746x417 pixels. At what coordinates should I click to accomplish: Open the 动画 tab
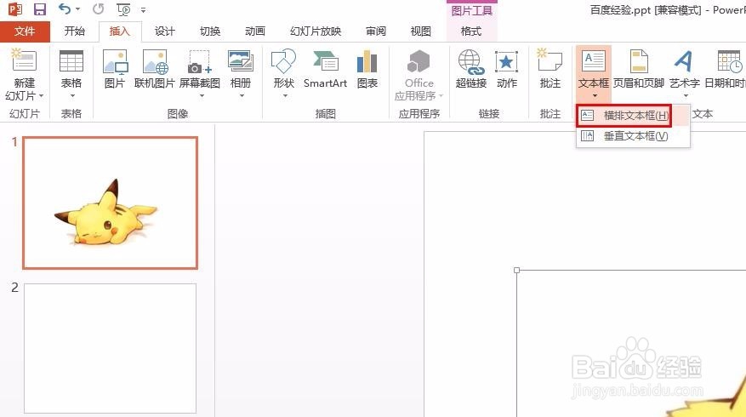click(255, 31)
